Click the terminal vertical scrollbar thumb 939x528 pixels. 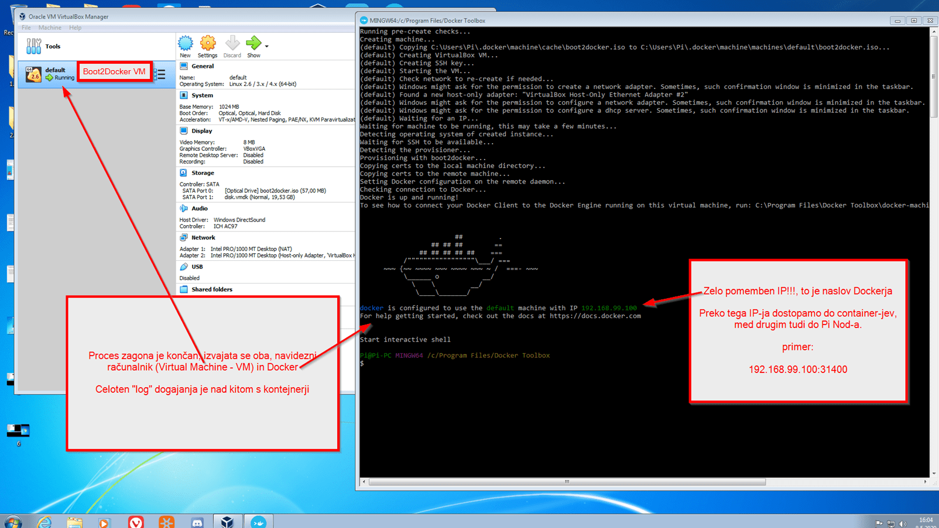pyautogui.click(x=934, y=76)
